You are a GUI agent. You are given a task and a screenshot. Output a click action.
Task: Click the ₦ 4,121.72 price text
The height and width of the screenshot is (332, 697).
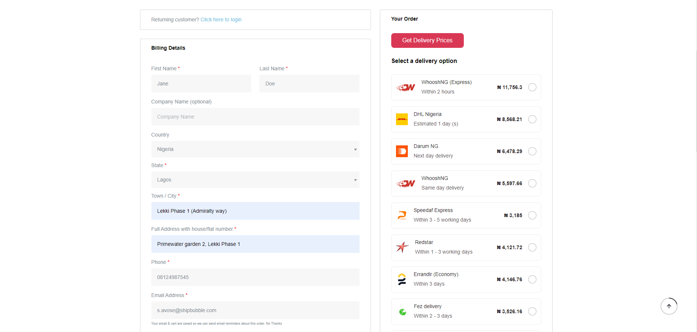pos(509,247)
